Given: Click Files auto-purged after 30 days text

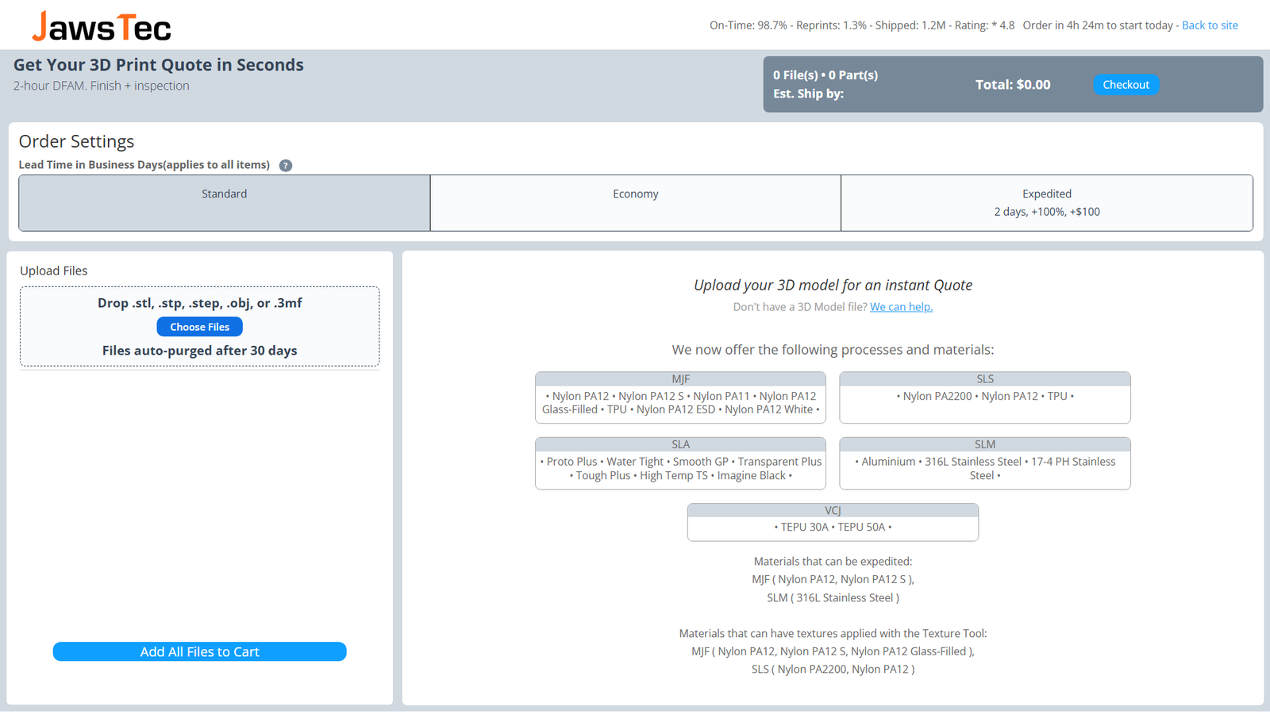Looking at the screenshot, I should (x=200, y=351).
